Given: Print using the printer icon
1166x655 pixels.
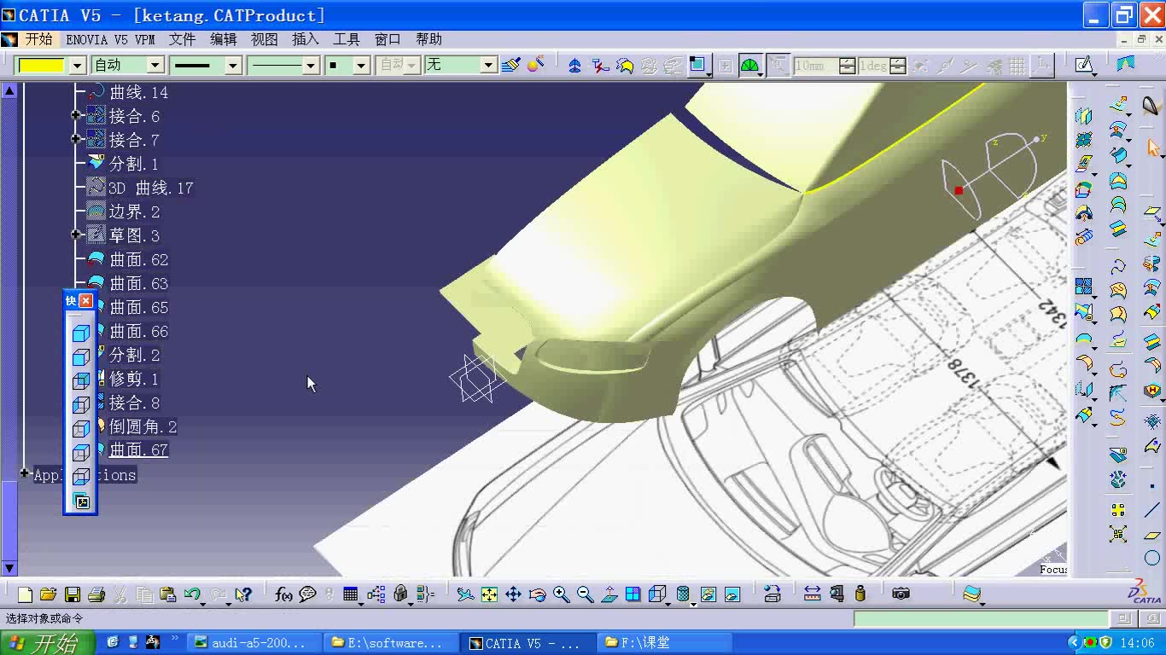Looking at the screenshot, I should pos(96,594).
